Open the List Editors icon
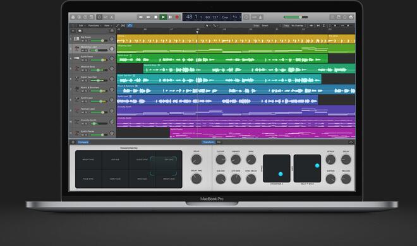The height and width of the screenshot is (246, 417). (x=332, y=17)
